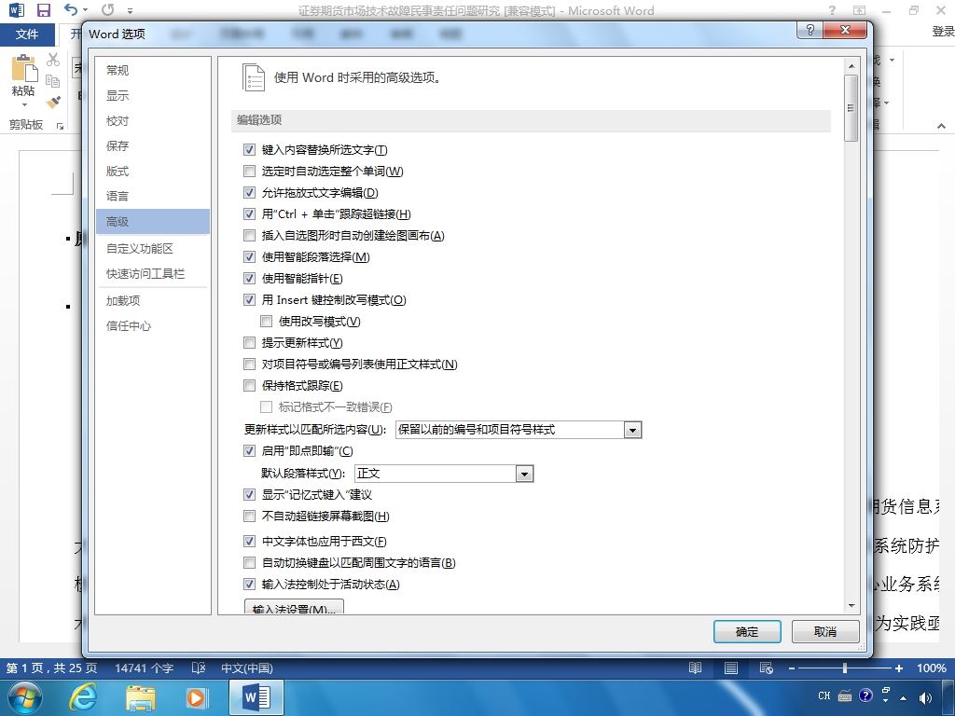Click the zoom out minus button

[x=791, y=668]
